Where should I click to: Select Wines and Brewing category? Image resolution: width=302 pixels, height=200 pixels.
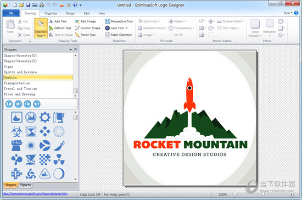[38, 94]
